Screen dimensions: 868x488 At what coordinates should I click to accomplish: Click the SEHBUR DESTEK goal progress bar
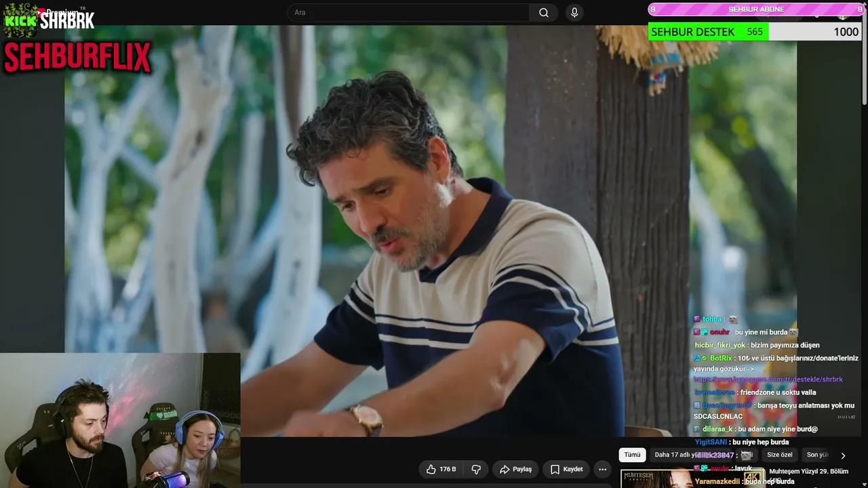coord(755,32)
